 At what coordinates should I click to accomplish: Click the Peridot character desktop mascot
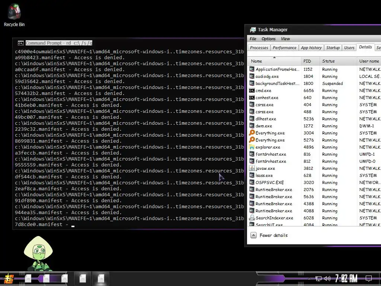pos(38,253)
